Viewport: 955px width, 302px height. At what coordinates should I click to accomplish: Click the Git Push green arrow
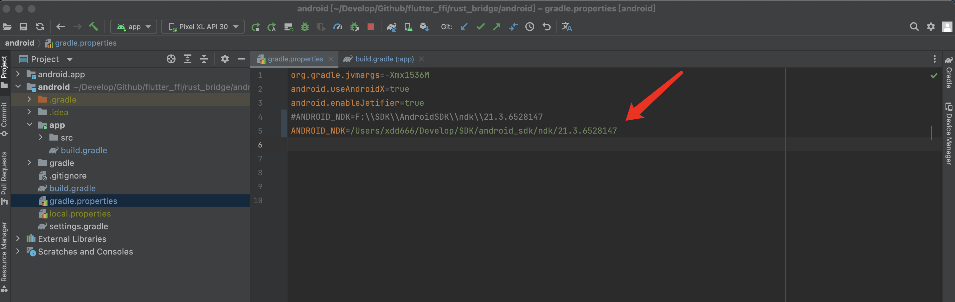[497, 27]
